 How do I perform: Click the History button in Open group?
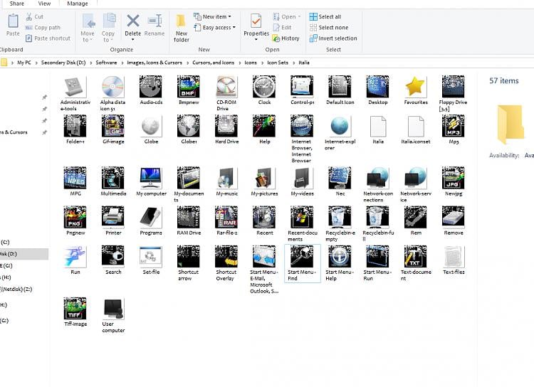tap(286, 38)
